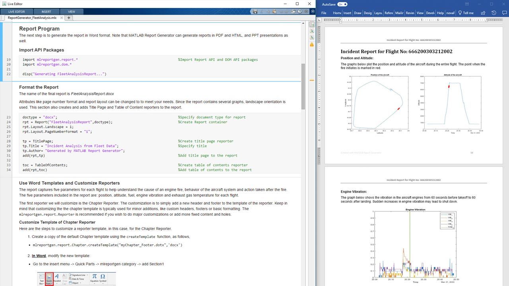Select the ReportGenerator_FleetAnalysis.mlx document tab

[32, 18]
